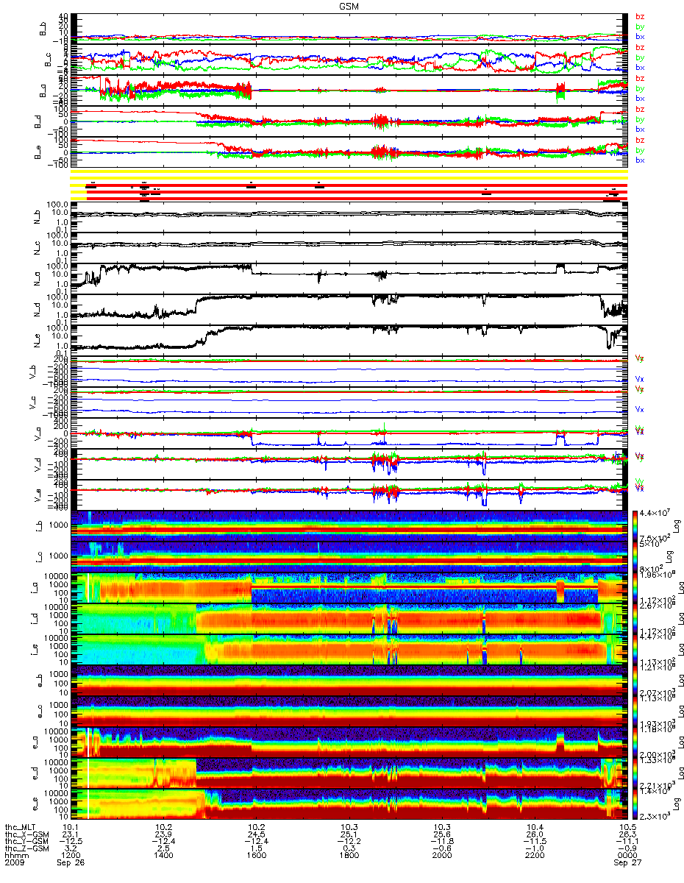Click the 1600 time tick label
Image resolution: width=684 pixels, height=883 pixels.
click(x=256, y=857)
